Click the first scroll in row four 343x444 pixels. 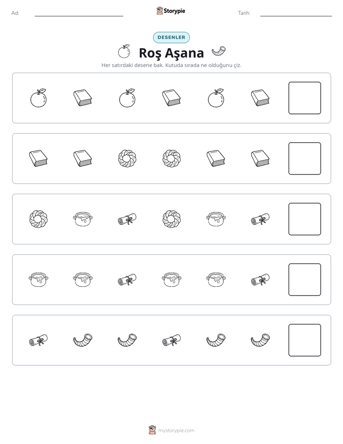[127, 280]
